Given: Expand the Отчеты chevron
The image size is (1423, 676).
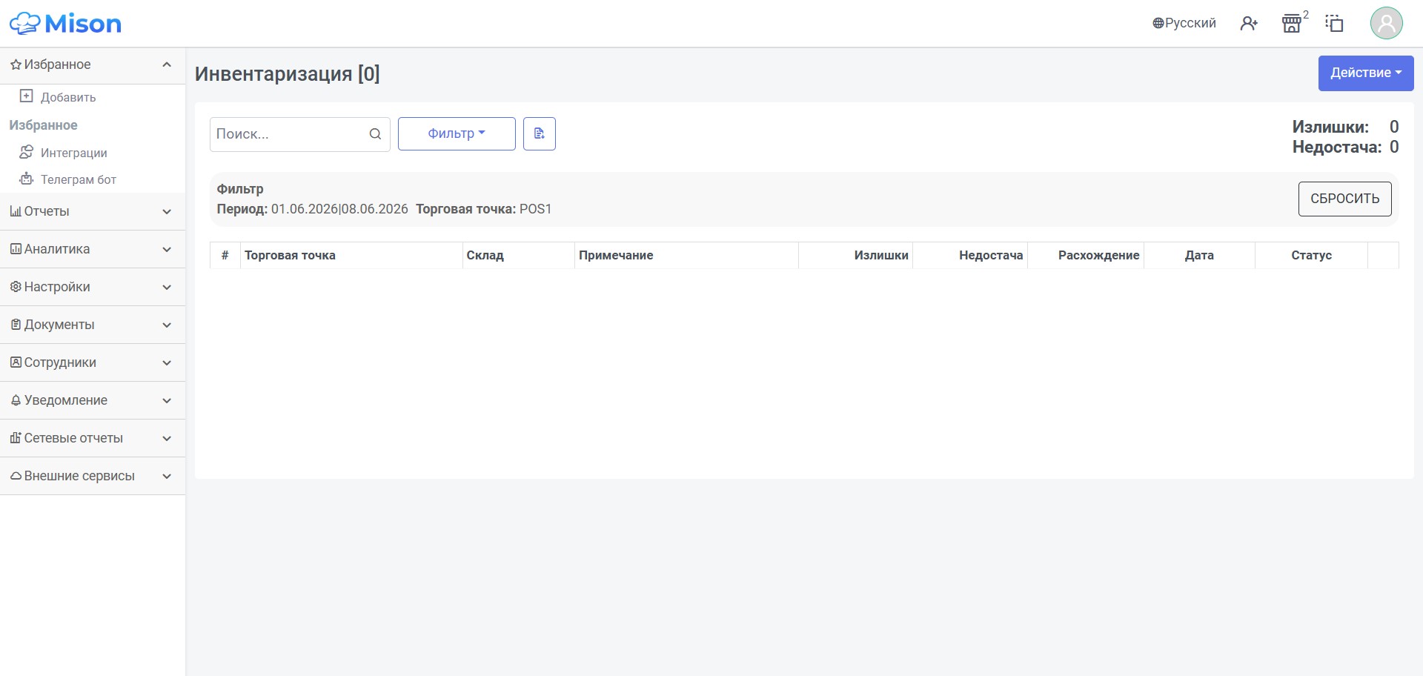Looking at the screenshot, I should [167, 212].
